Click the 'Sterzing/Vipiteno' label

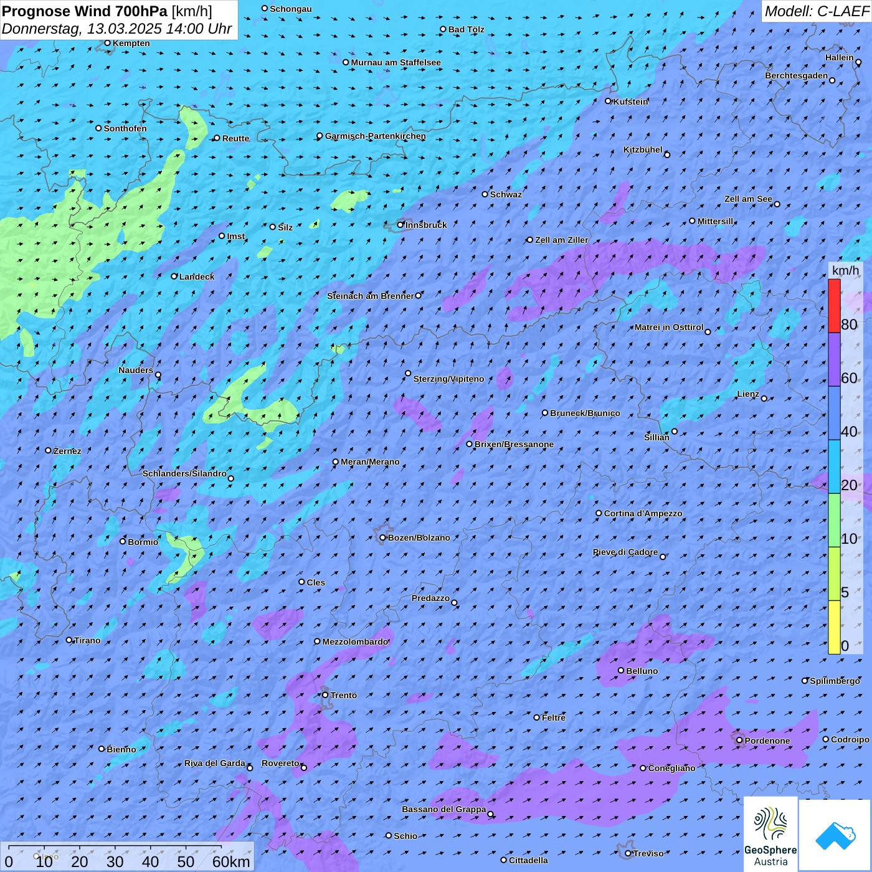448,379
